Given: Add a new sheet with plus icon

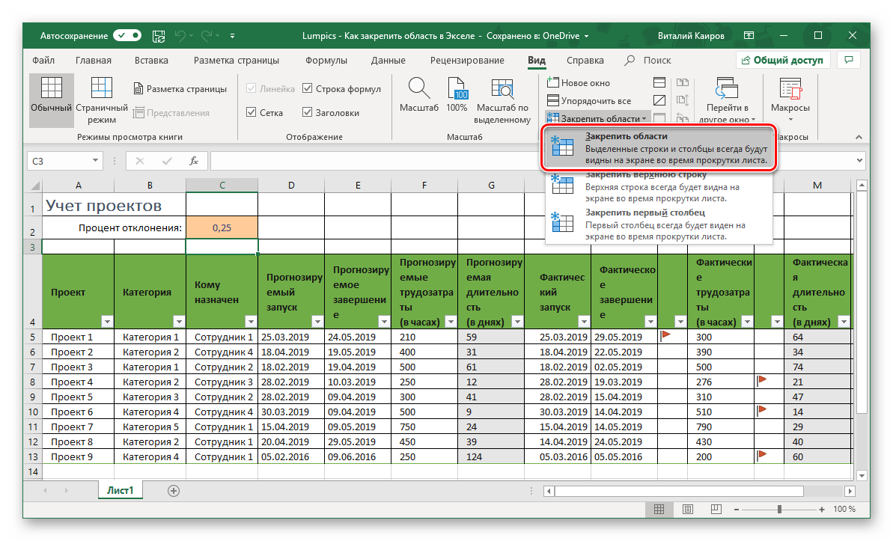Looking at the screenshot, I should click(174, 491).
